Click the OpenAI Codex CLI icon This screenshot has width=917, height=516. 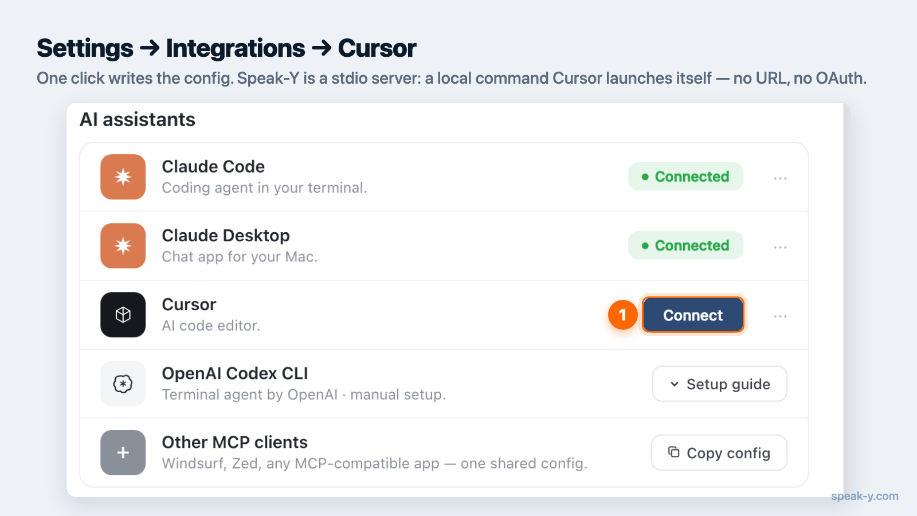(x=123, y=384)
